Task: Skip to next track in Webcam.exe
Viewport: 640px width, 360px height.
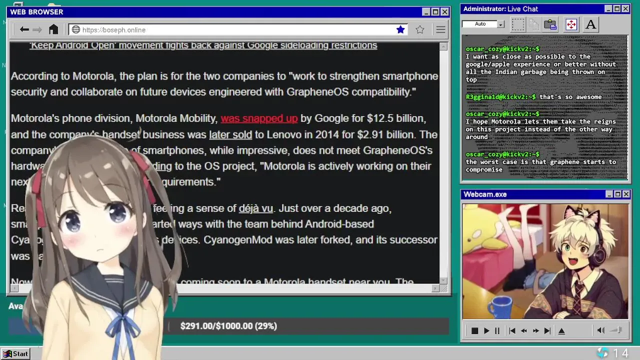Action: click(547, 330)
